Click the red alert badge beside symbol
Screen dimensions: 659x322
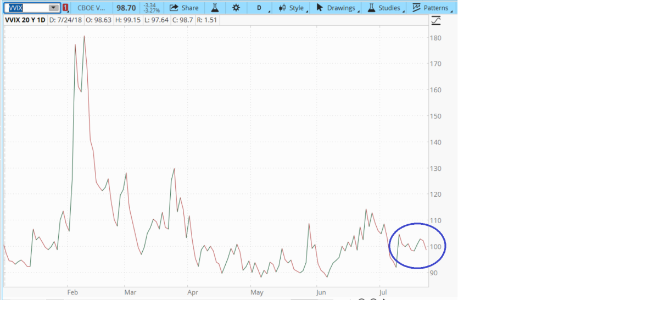[65, 8]
